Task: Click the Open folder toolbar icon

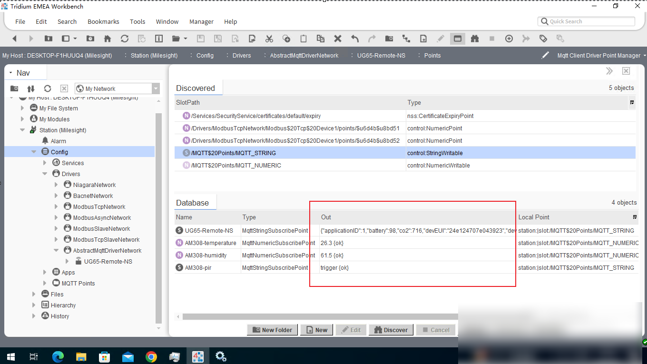Action: pos(176,39)
